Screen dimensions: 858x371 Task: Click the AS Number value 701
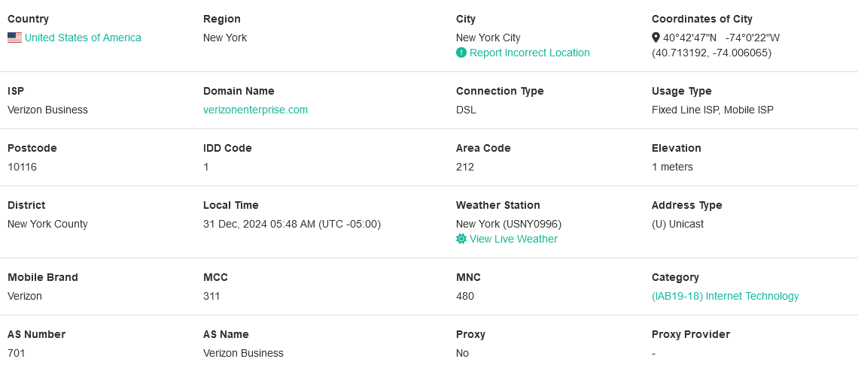coord(17,353)
